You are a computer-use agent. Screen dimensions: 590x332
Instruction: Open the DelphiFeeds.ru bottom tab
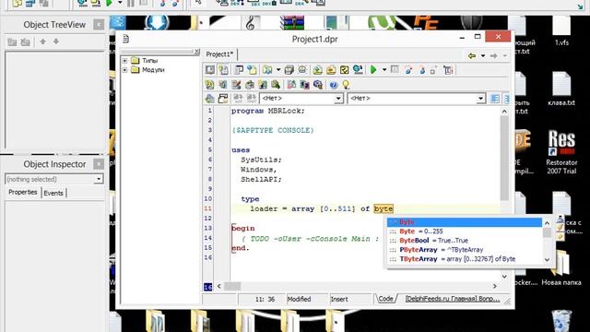click(453, 299)
